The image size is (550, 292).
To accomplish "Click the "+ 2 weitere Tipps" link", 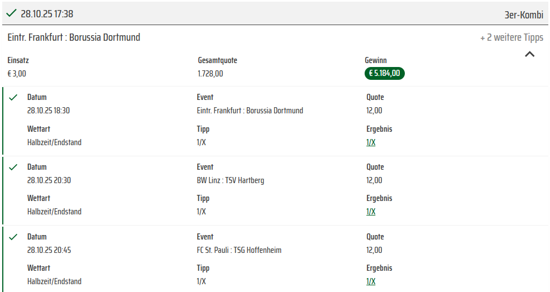I will pos(511,38).
